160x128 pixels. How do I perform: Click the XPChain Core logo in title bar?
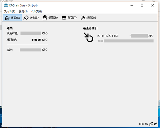tap(6, 5)
